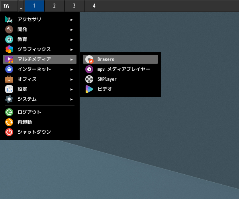Click the マルチメディア submenu arrow

coord(71,60)
